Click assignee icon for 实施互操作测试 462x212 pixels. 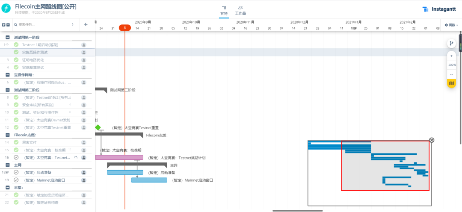[x=84, y=53]
